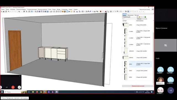
Task: Select the highlighted 3DRW catalog row
Action: 137,64
